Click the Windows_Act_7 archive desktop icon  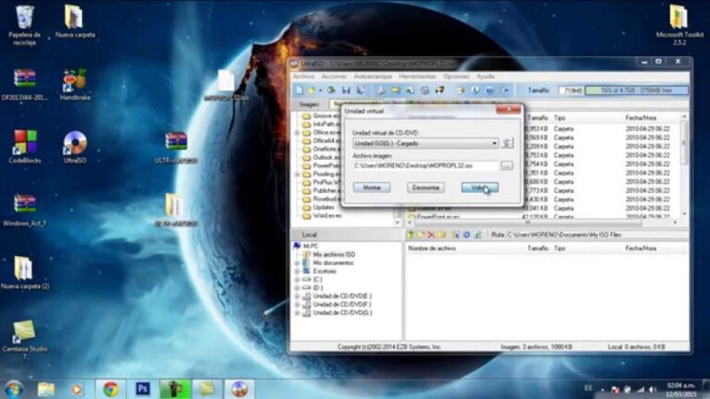tap(24, 210)
